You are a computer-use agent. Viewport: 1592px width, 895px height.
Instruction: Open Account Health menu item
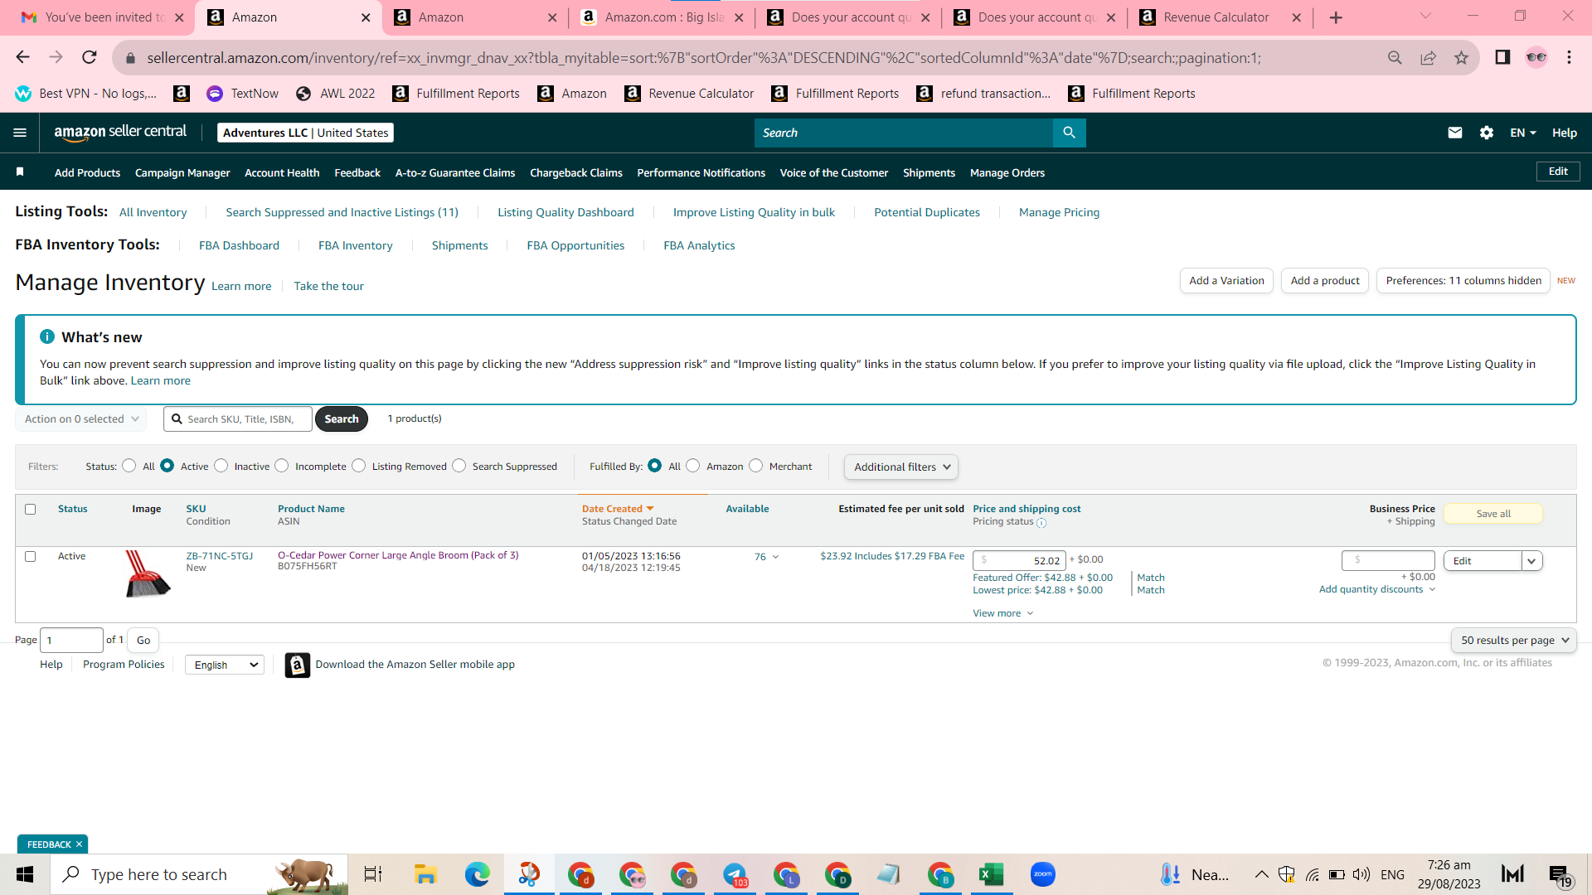(x=282, y=172)
